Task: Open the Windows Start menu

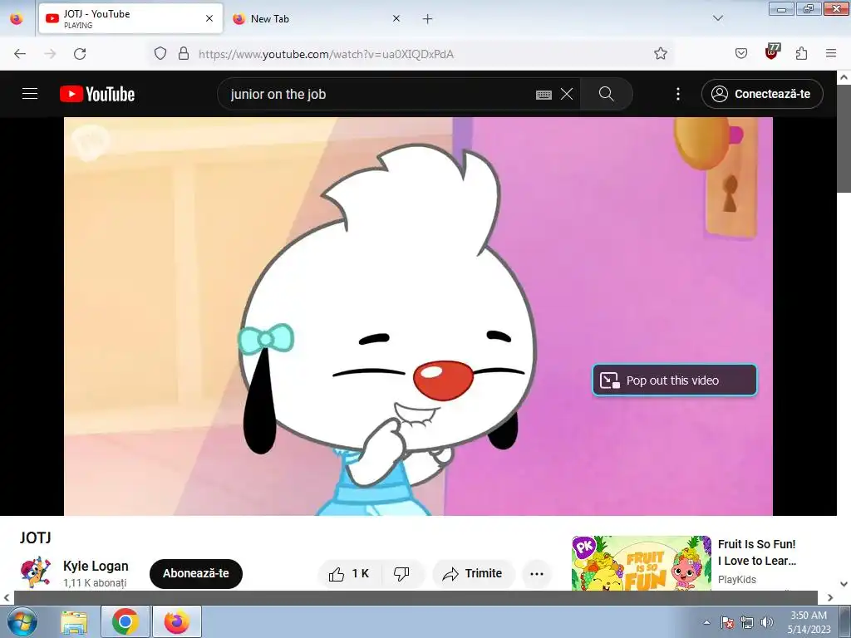Action: point(22,621)
